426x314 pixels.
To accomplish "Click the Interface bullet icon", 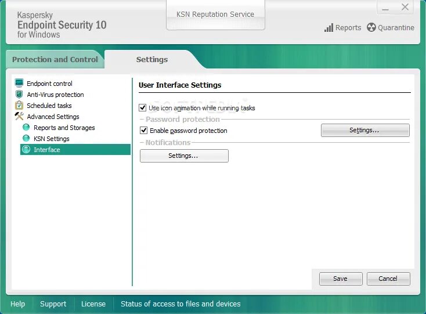I will coord(26,149).
